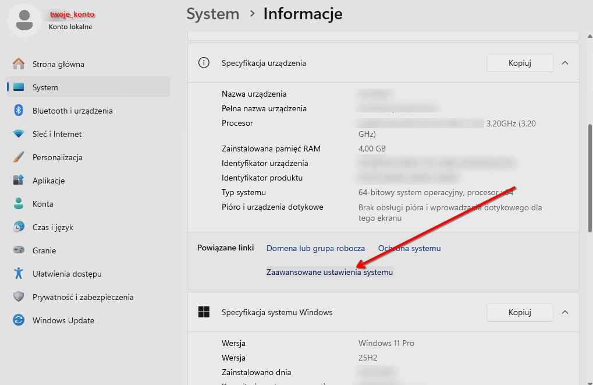Click the Strona główna home icon

(x=19, y=64)
